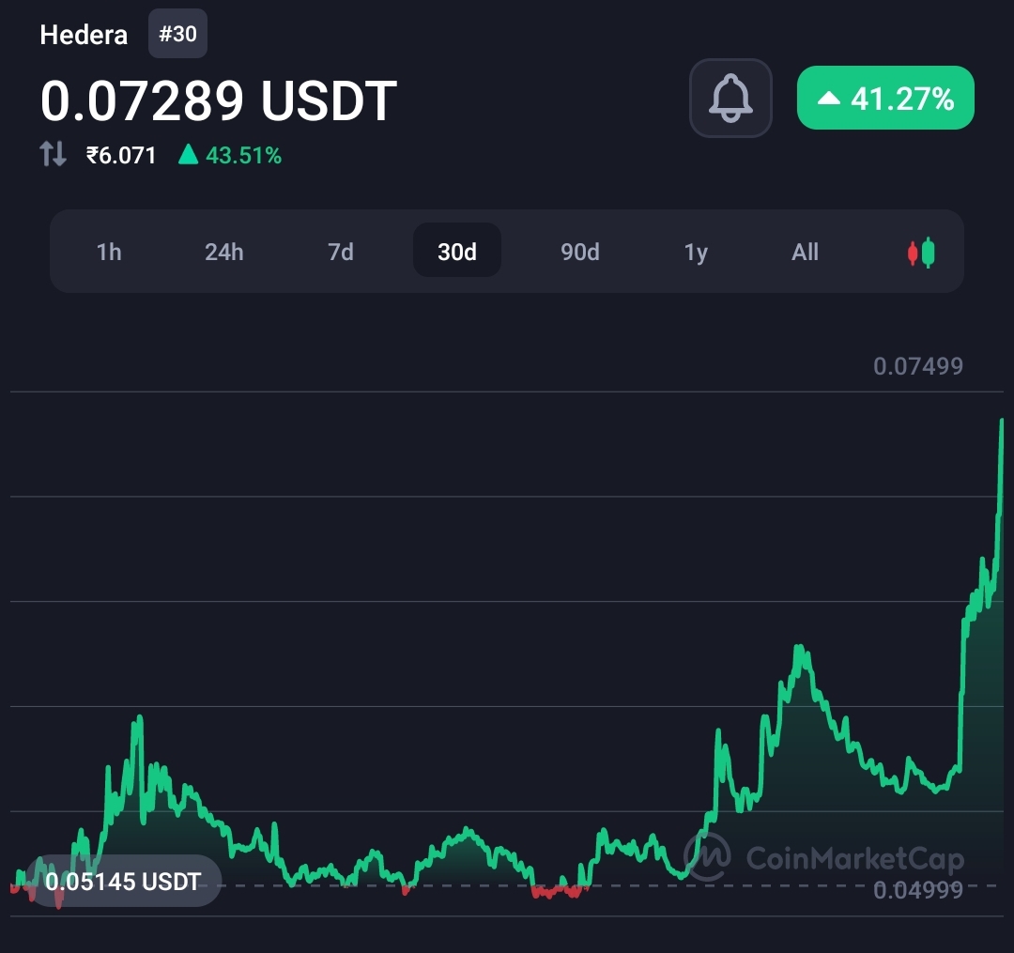
Task: Tap the 0.07289 USDT price
Action: click(x=219, y=100)
